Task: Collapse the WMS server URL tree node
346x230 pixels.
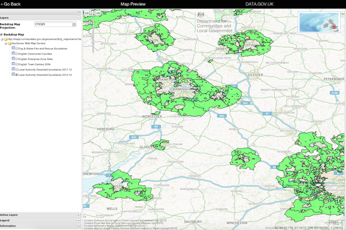Action: [2, 39]
